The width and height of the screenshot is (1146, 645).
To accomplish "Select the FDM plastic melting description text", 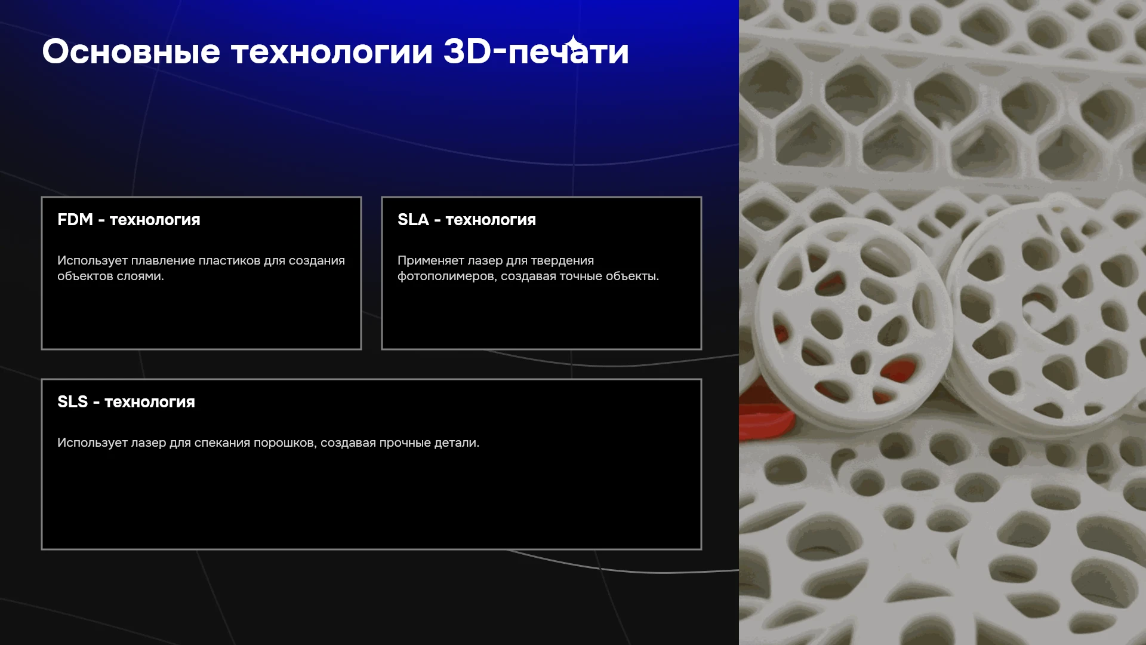I will coord(201,268).
